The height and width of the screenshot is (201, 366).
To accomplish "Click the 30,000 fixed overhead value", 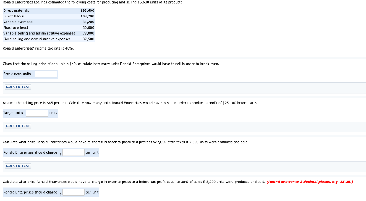I will coord(88,28).
